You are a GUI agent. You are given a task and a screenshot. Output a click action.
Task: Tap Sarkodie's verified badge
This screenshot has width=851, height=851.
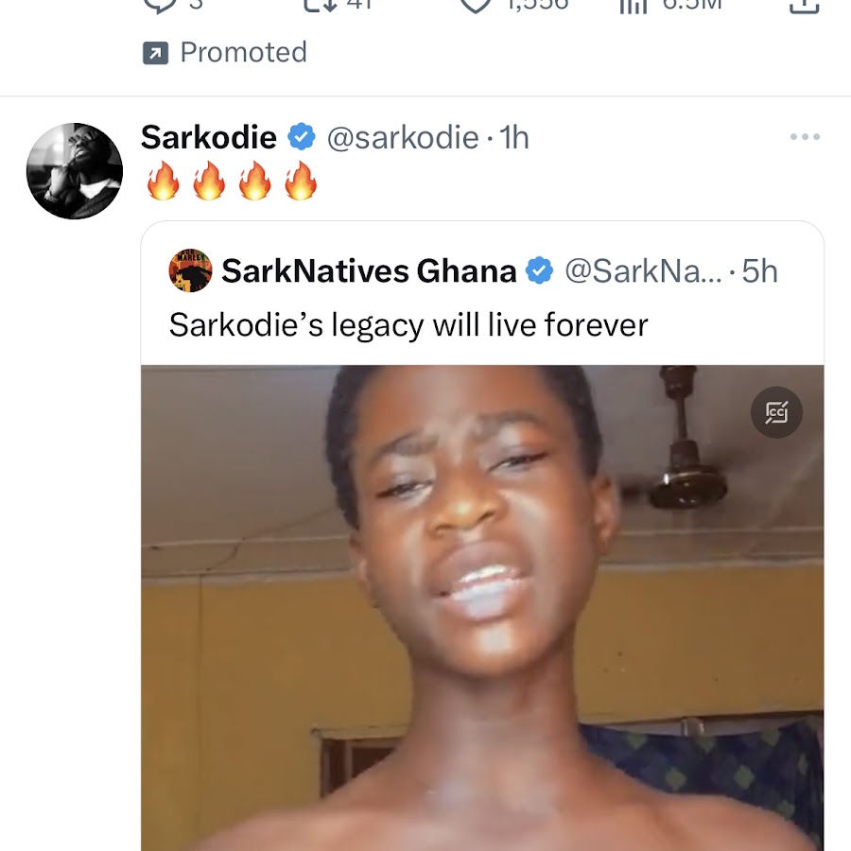(x=302, y=136)
